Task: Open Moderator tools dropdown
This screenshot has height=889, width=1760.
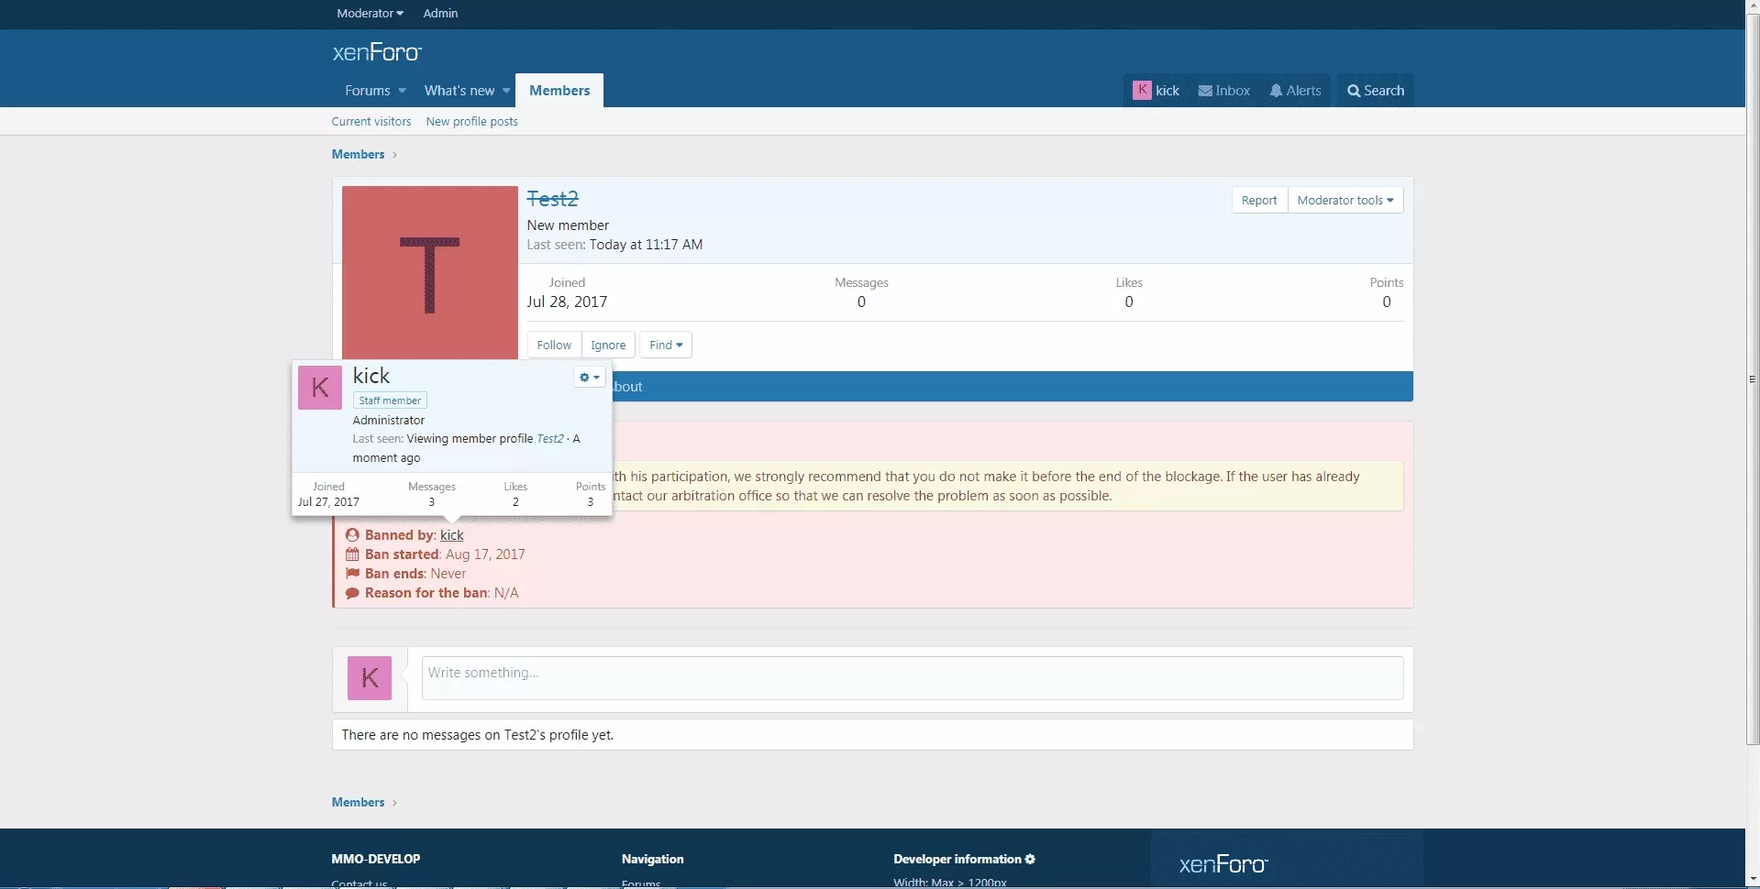Action: click(x=1345, y=200)
